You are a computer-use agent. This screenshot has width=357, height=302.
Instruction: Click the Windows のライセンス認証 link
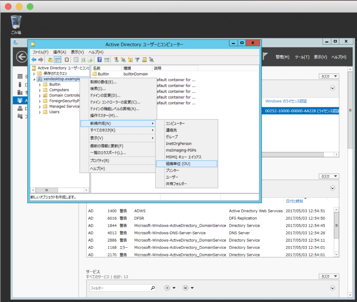(x=286, y=101)
